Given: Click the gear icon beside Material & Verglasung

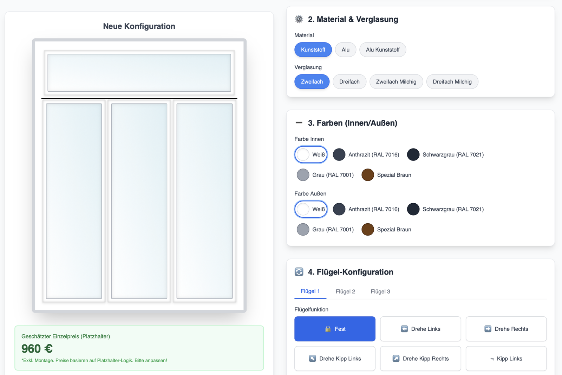Looking at the screenshot, I should (x=299, y=19).
